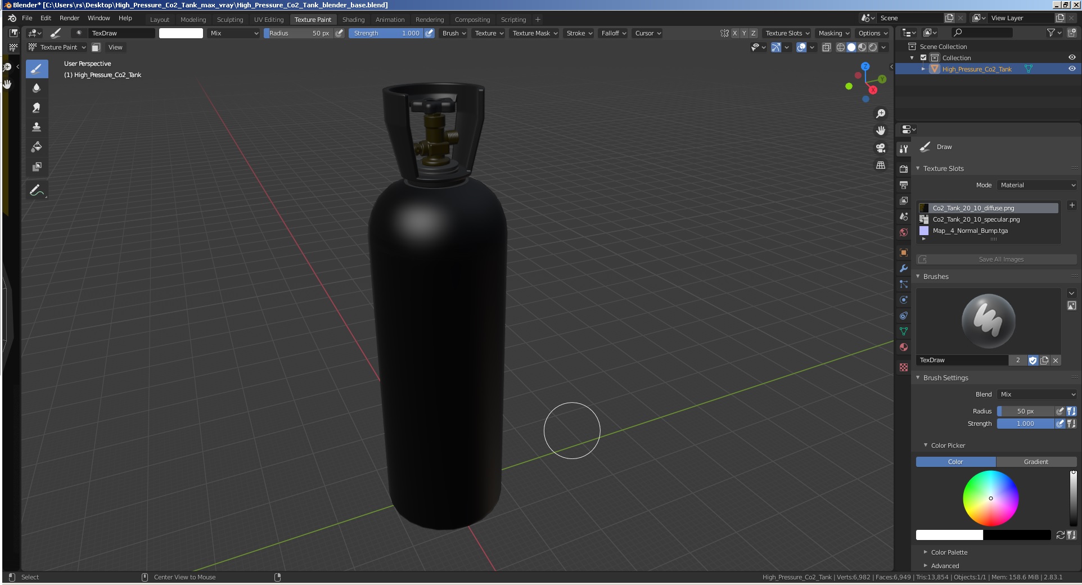Select the Soften tool
Screen dimensions: 1082x585
[x=37, y=88]
